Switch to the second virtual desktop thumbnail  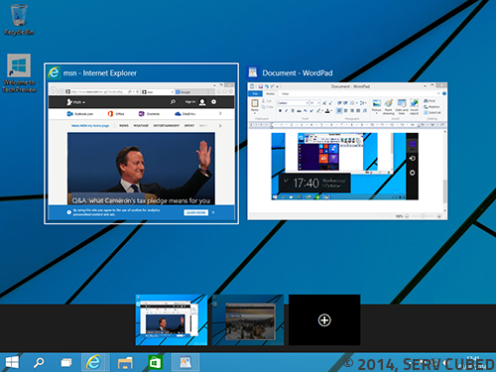click(x=248, y=320)
